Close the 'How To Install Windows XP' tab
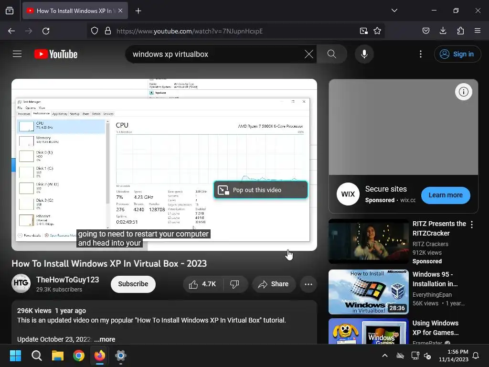The image size is (489, 367). click(120, 11)
